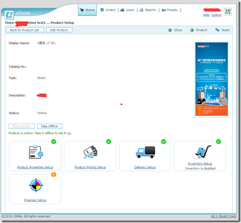Viewport: 241px width, 223px height.
Task: Click the 'Inventory is disabled' text
Action: (x=200, y=169)
